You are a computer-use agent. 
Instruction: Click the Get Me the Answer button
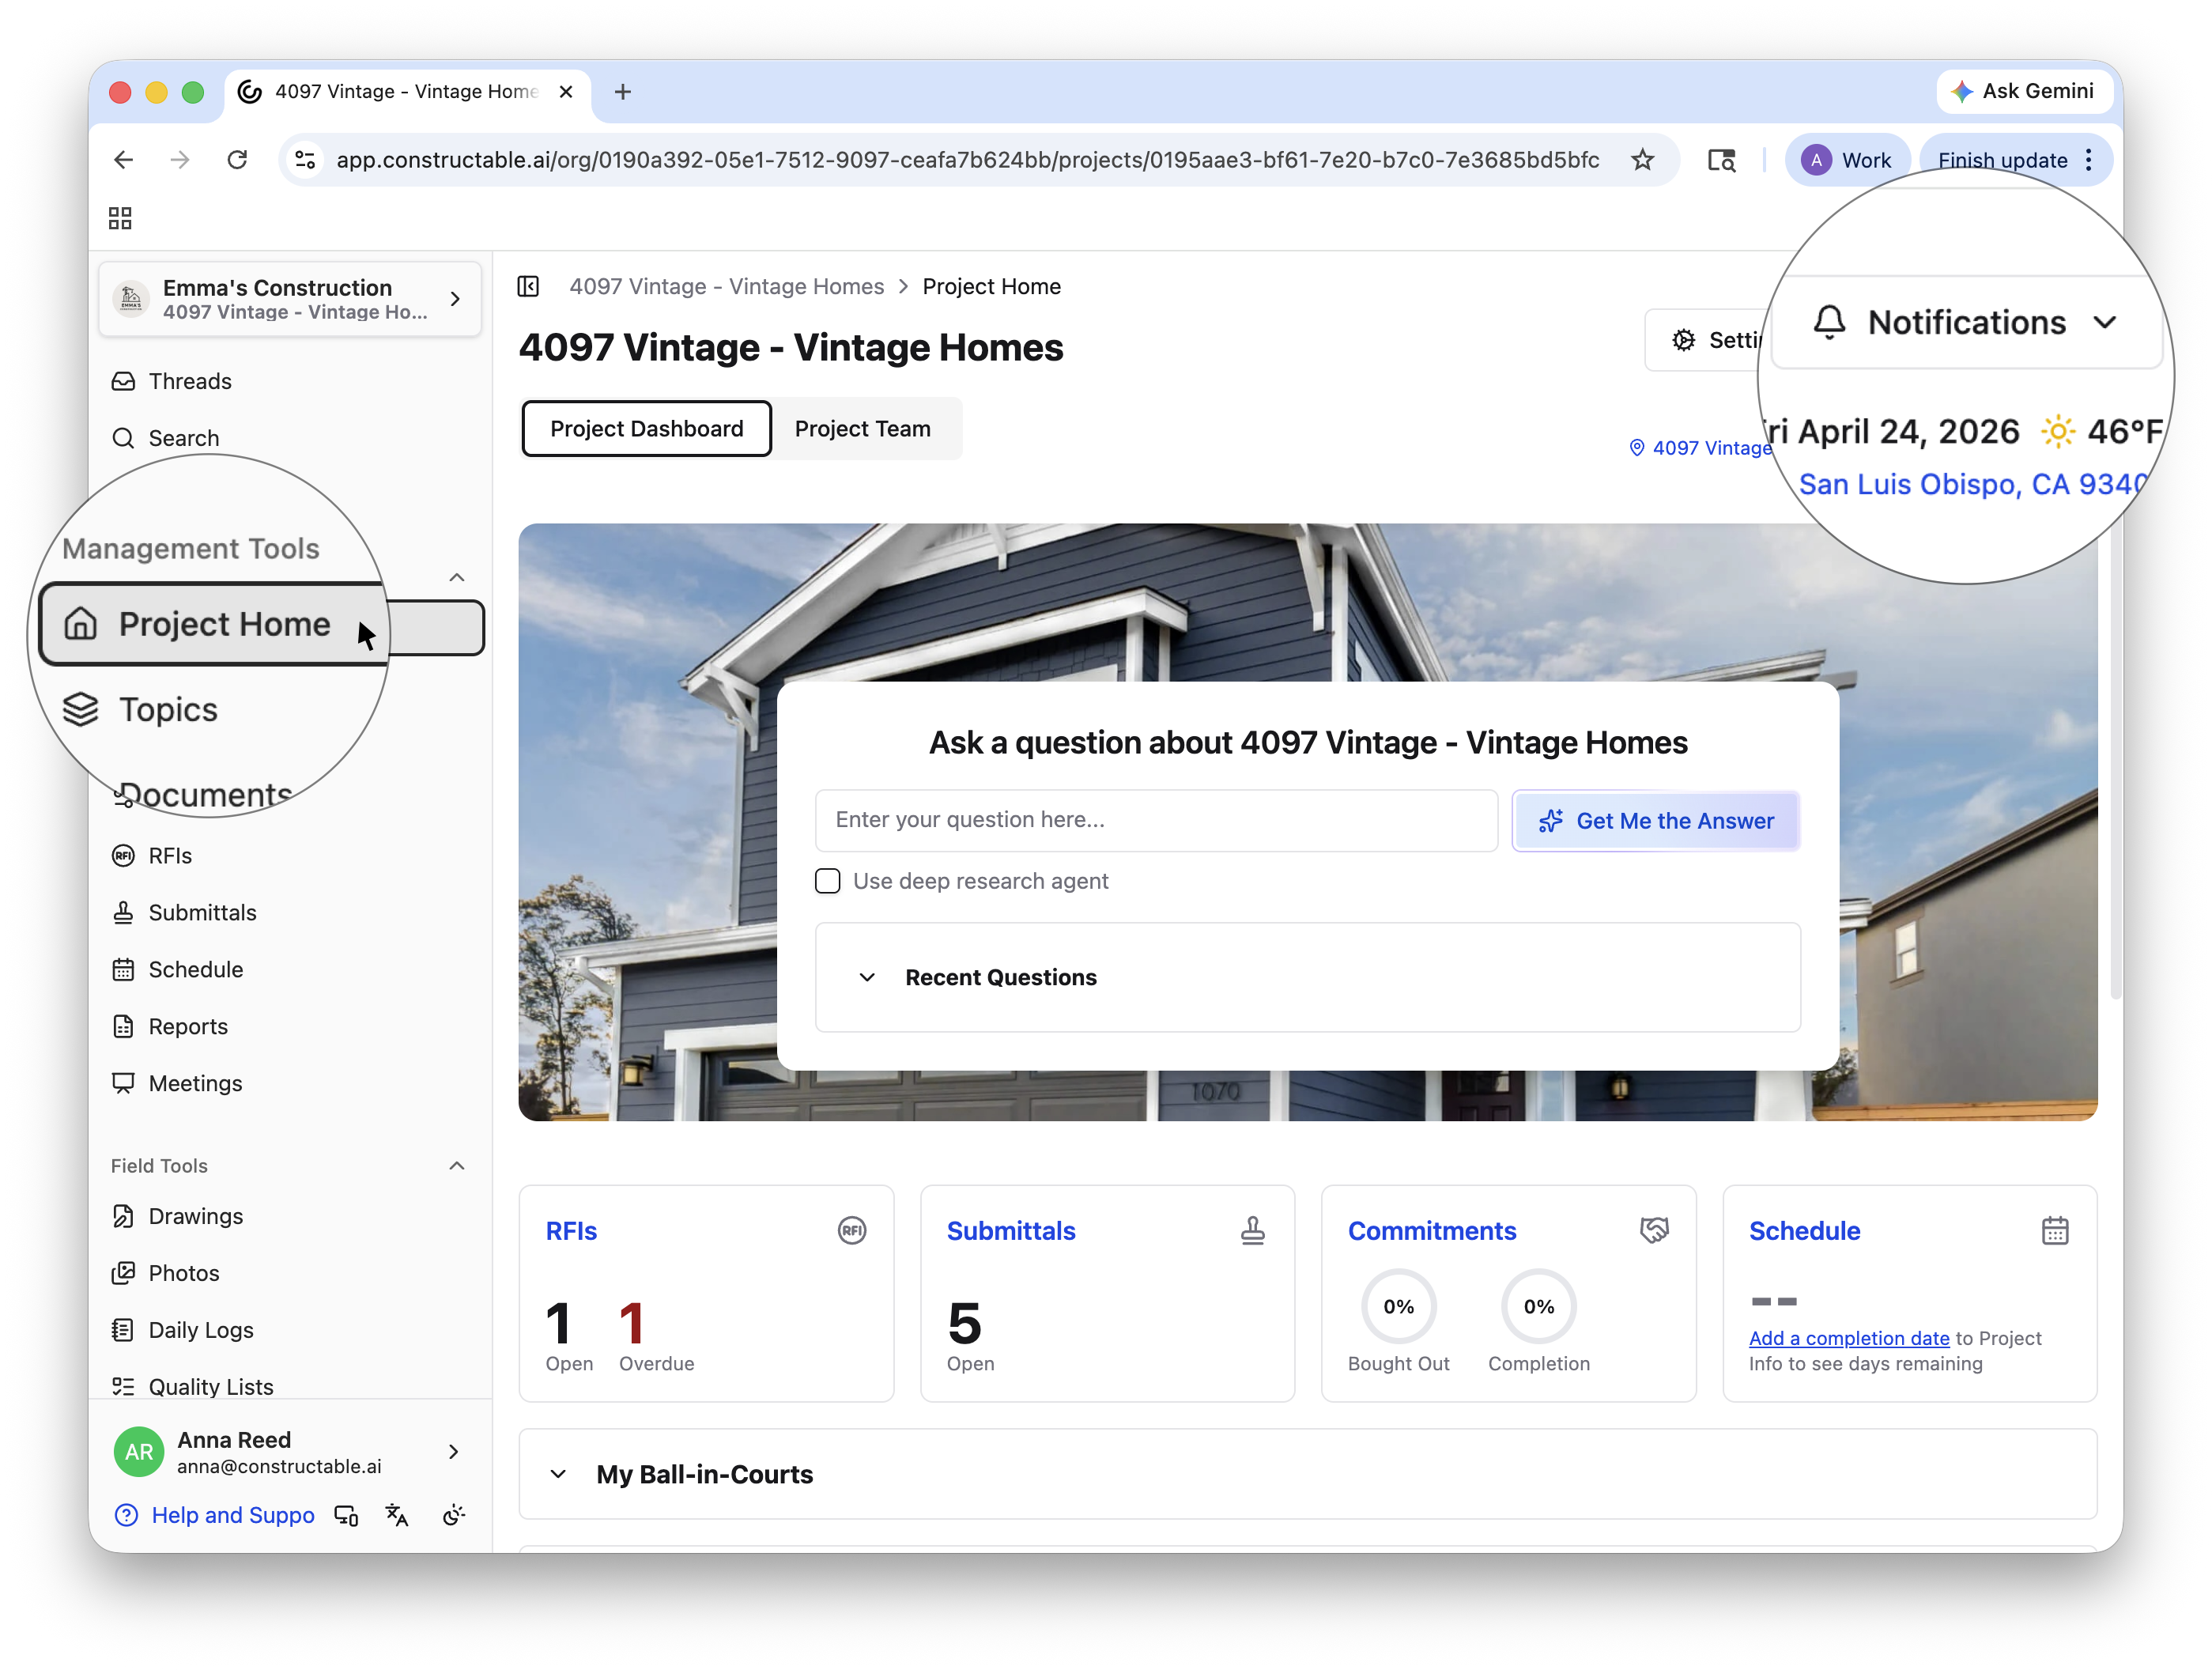[1656, 821]
